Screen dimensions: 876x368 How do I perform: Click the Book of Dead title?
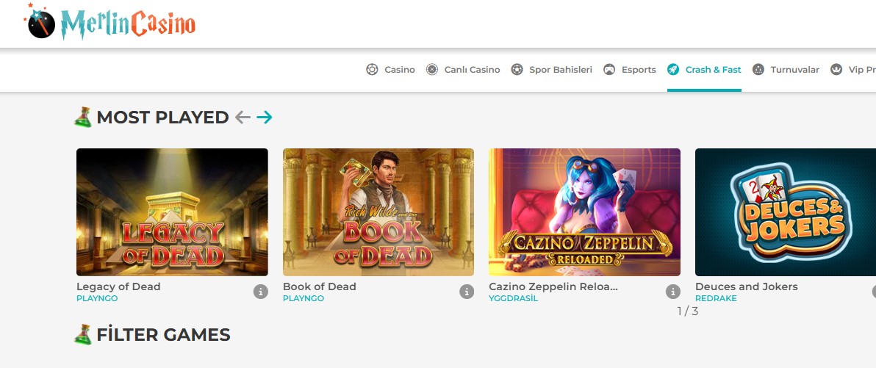tap(320, 286)
